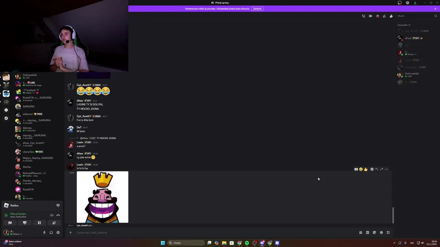The width and height of the screenshot is (440, 247).
Task: Open the Windows Start menu
Action: (x=163, y=243)
